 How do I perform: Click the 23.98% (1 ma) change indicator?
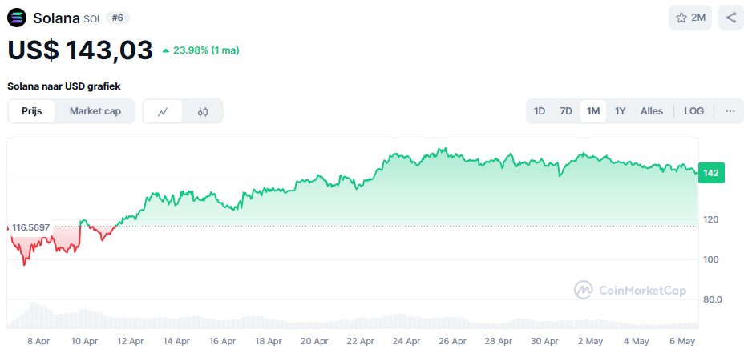[201, 50]
